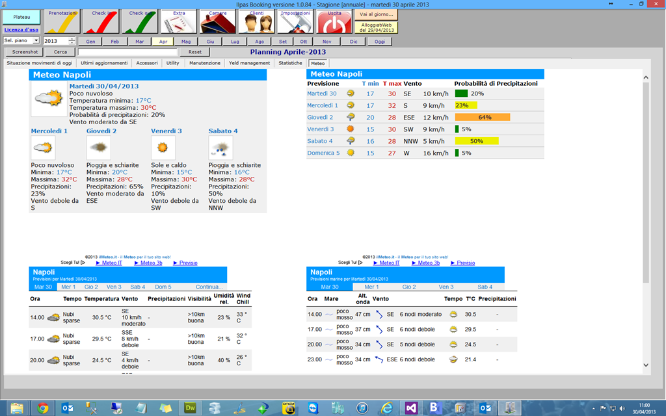Screen dimensions: 666x416
Task: Open the Check in red checkmark icon
Action: pos(101,21)
